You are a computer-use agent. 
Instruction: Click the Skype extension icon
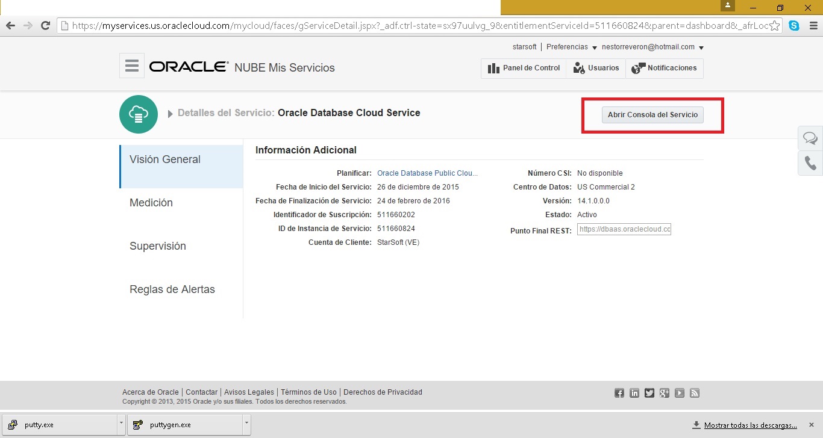[x=794, y=25]
